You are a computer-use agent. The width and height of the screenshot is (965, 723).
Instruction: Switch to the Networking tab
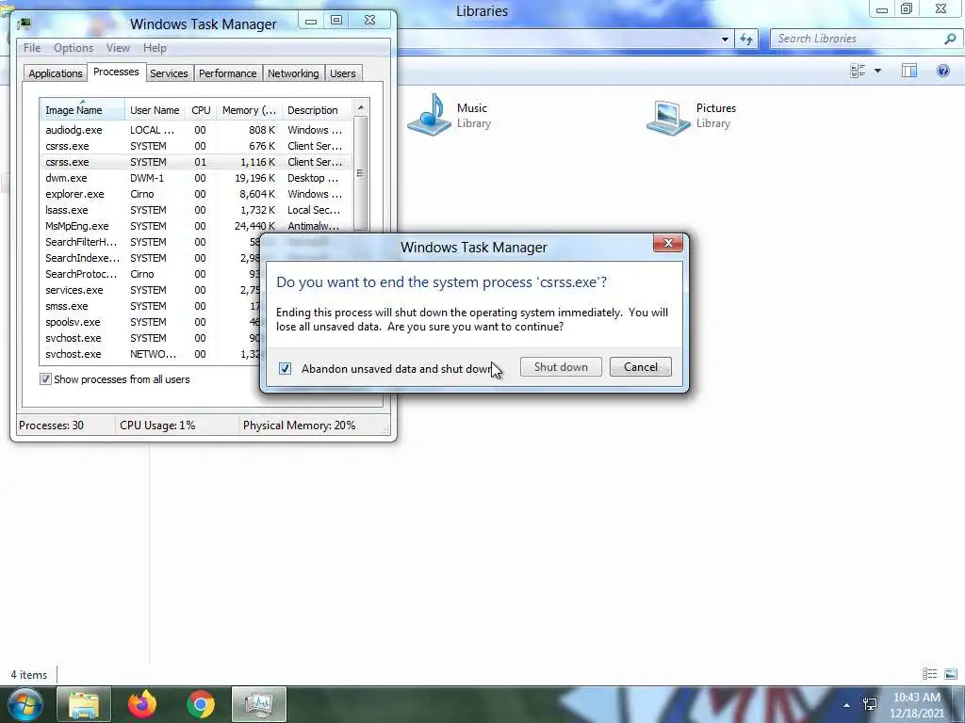(x=293, y=73)
